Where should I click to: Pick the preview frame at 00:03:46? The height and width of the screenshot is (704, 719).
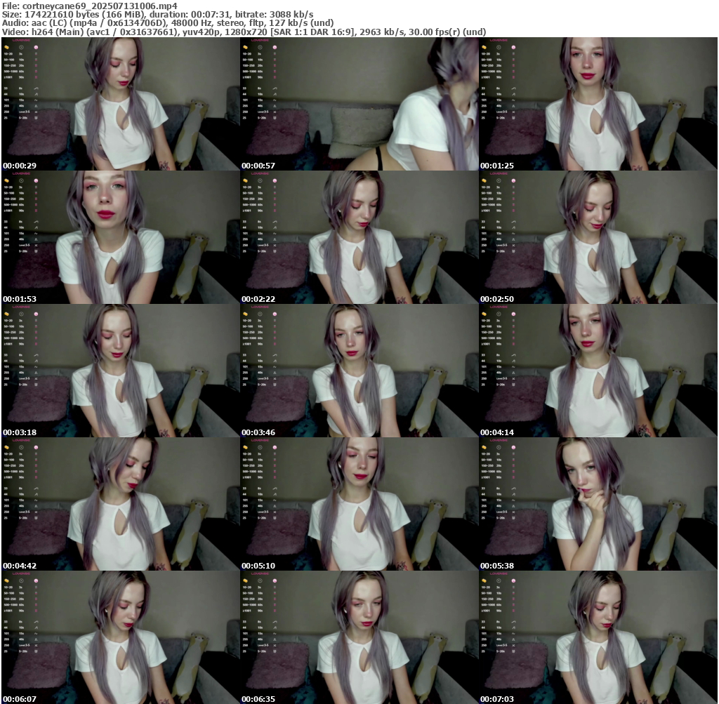click(x=359, y=371)
